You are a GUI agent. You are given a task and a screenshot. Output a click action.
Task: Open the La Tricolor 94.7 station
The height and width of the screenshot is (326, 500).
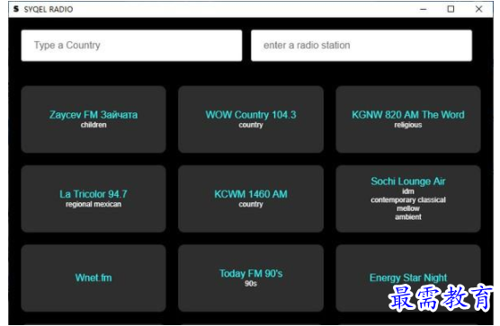click(94, 198)
